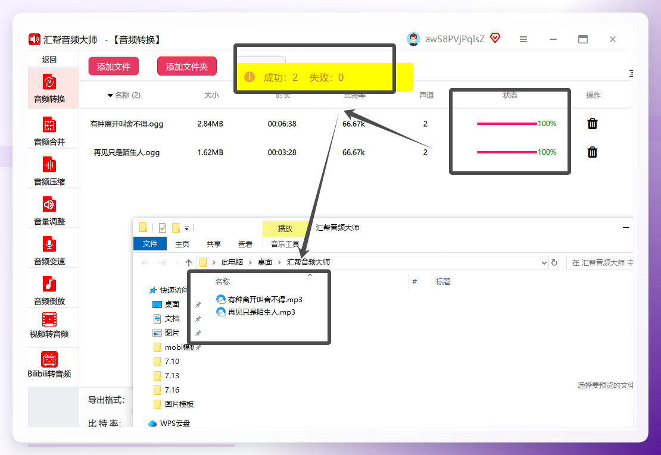The width and height of the screenshot is (661, 455).
Task: Open the 音量调整 volume adjust tool
Action: (49, 211)
